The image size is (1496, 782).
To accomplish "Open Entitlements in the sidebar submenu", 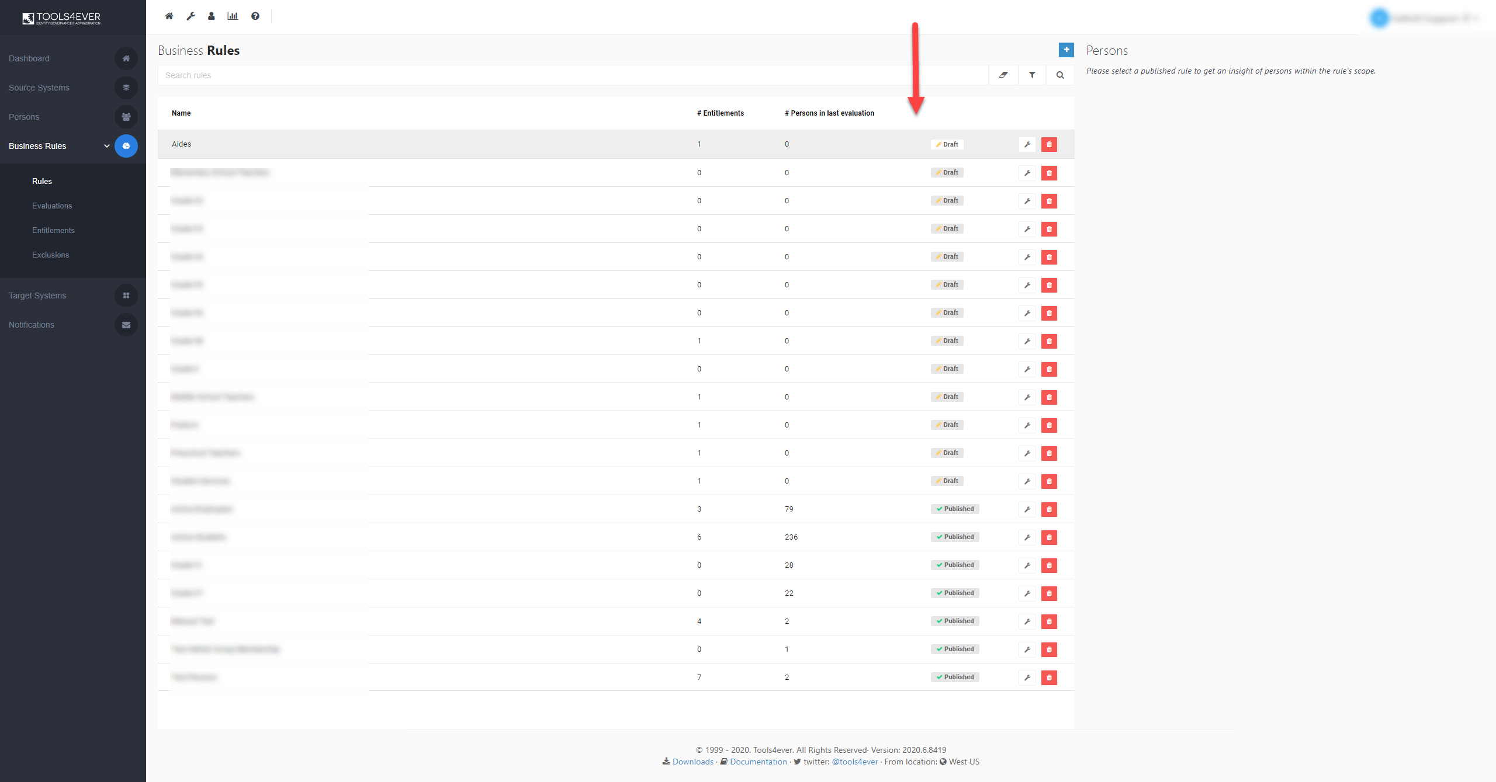I will click(53, 231).
